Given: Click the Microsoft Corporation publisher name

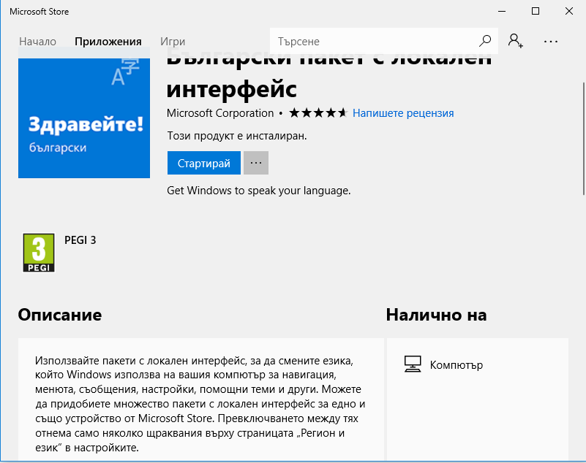Looking at the screenshot, I should (x=220, y=113).
